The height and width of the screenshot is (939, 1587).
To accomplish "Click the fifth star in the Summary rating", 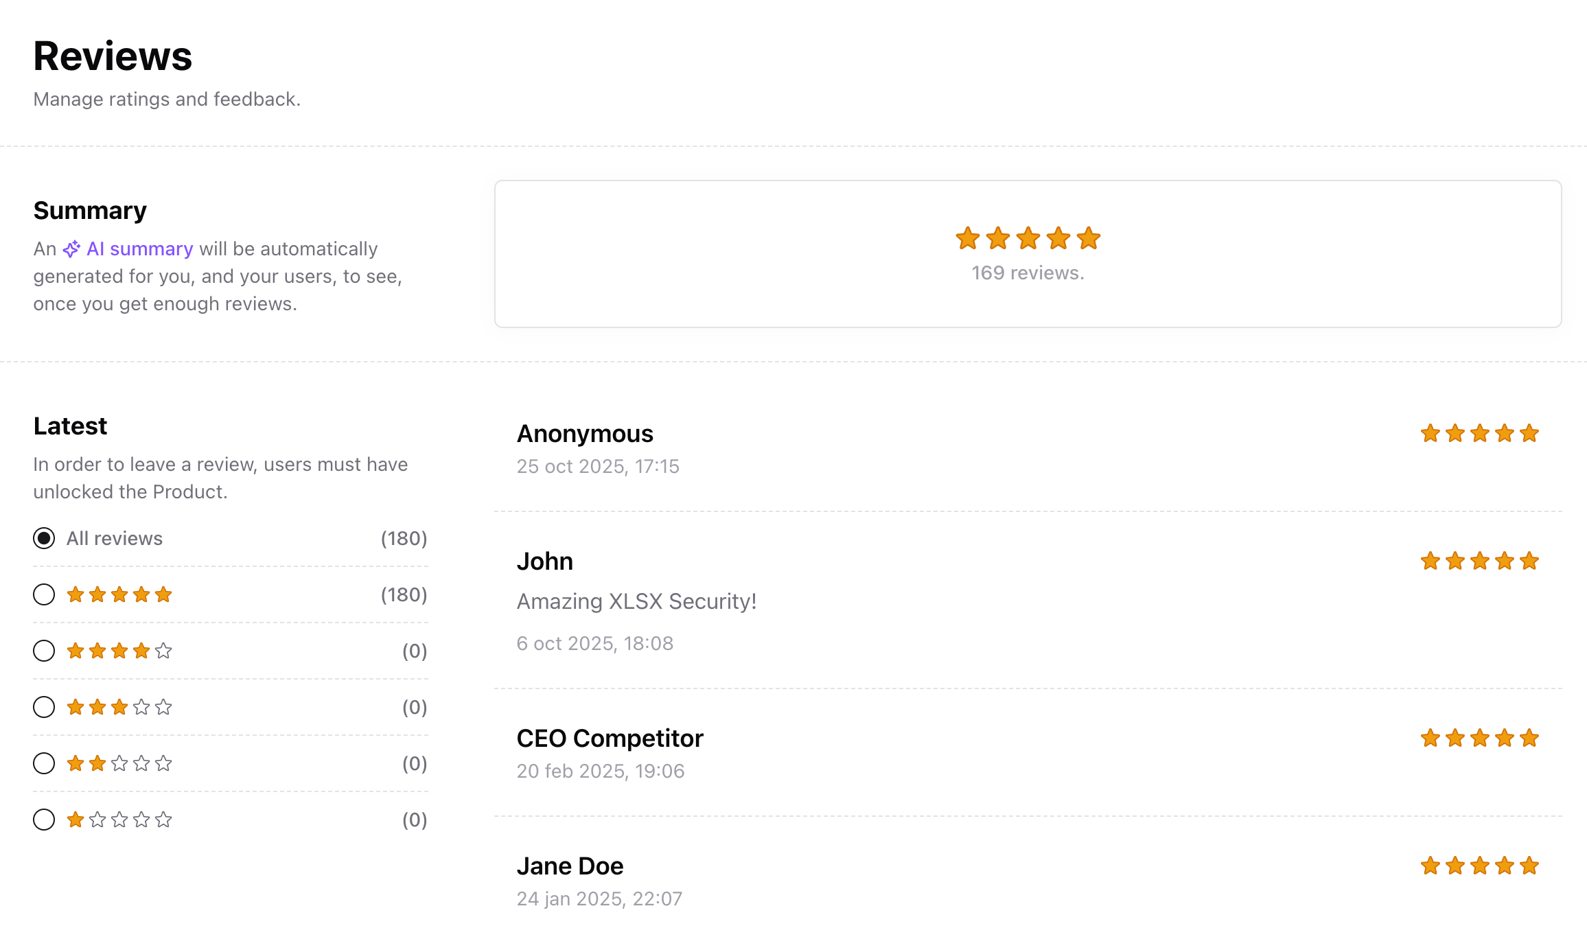I will [1088, 238].
